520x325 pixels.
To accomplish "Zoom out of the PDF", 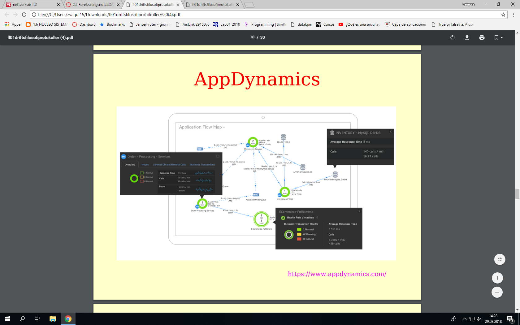I will pos(497,292).
